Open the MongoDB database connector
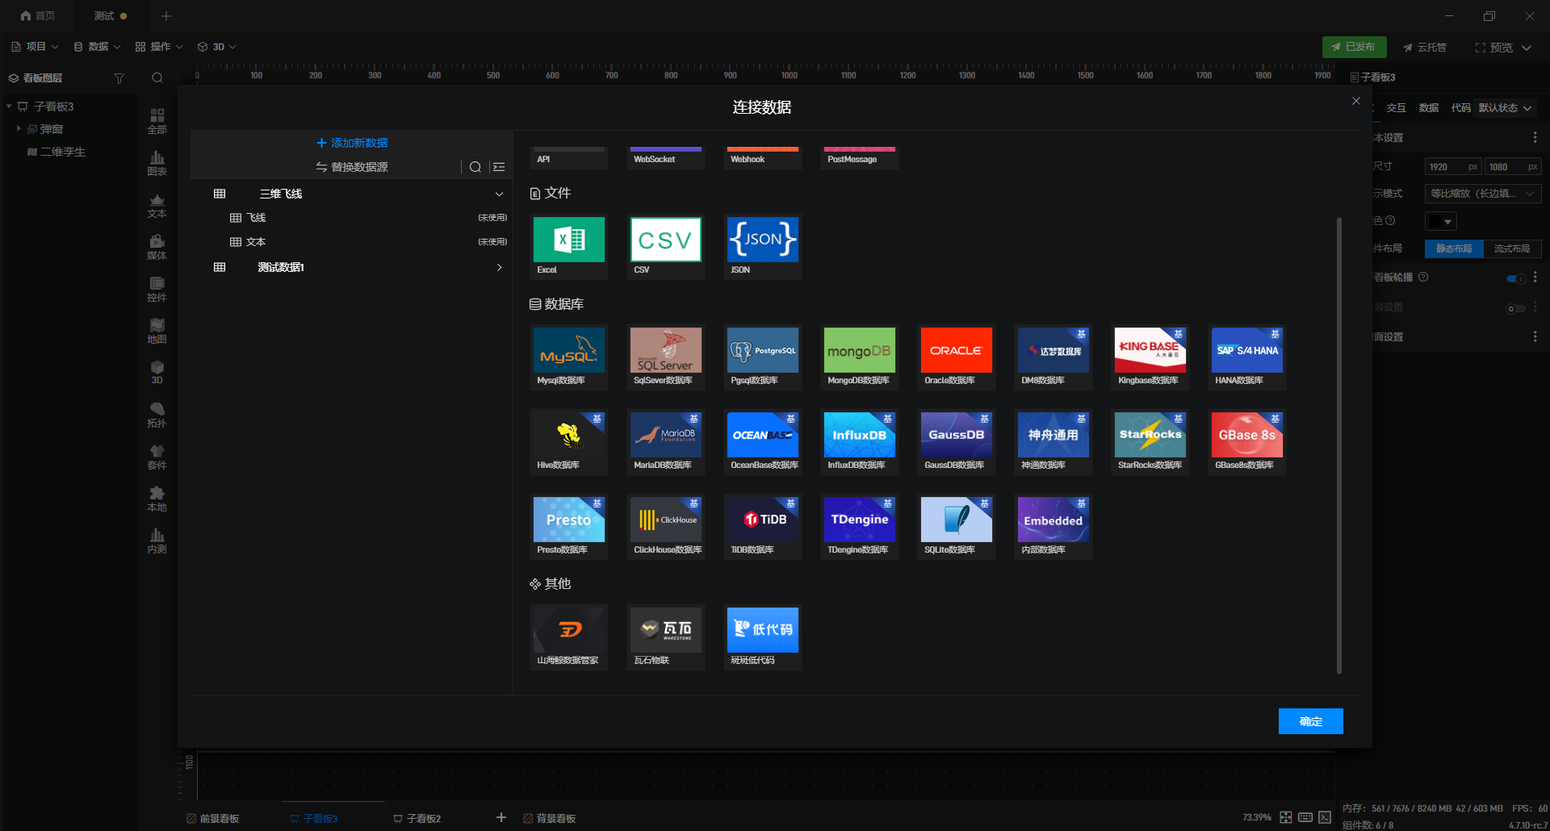1550x831 pixels. [859, 357]
